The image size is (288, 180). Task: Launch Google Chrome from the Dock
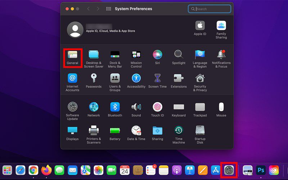point(33,170)
